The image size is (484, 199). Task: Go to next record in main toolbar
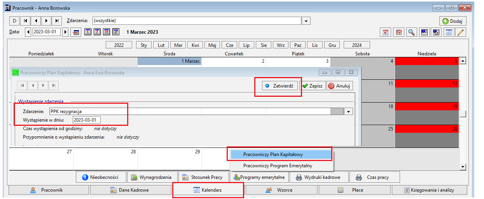coord(46,21)
